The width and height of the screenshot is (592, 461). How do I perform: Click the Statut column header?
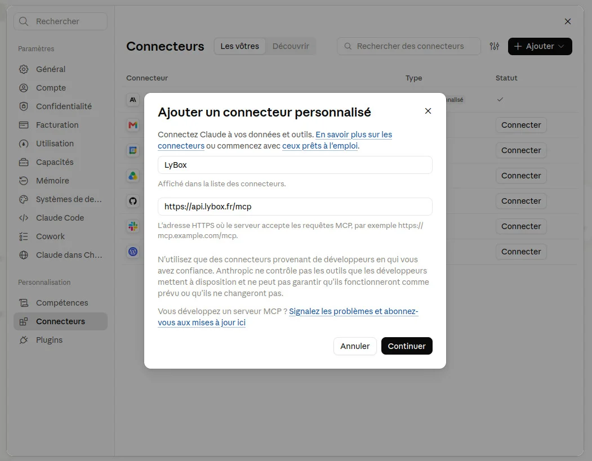(x=506, y=78)
